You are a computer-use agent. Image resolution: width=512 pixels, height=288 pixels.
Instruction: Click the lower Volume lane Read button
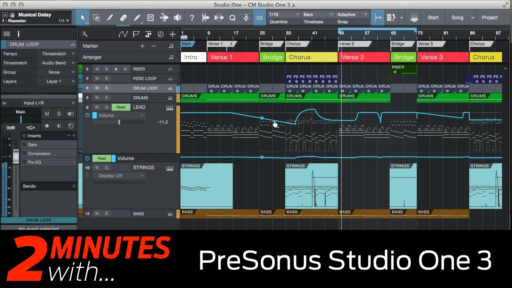tap(102, 158)
